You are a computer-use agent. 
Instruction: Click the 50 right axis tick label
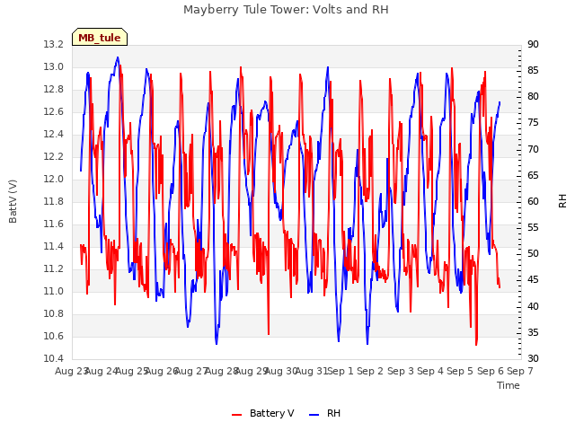pos(533,254)
